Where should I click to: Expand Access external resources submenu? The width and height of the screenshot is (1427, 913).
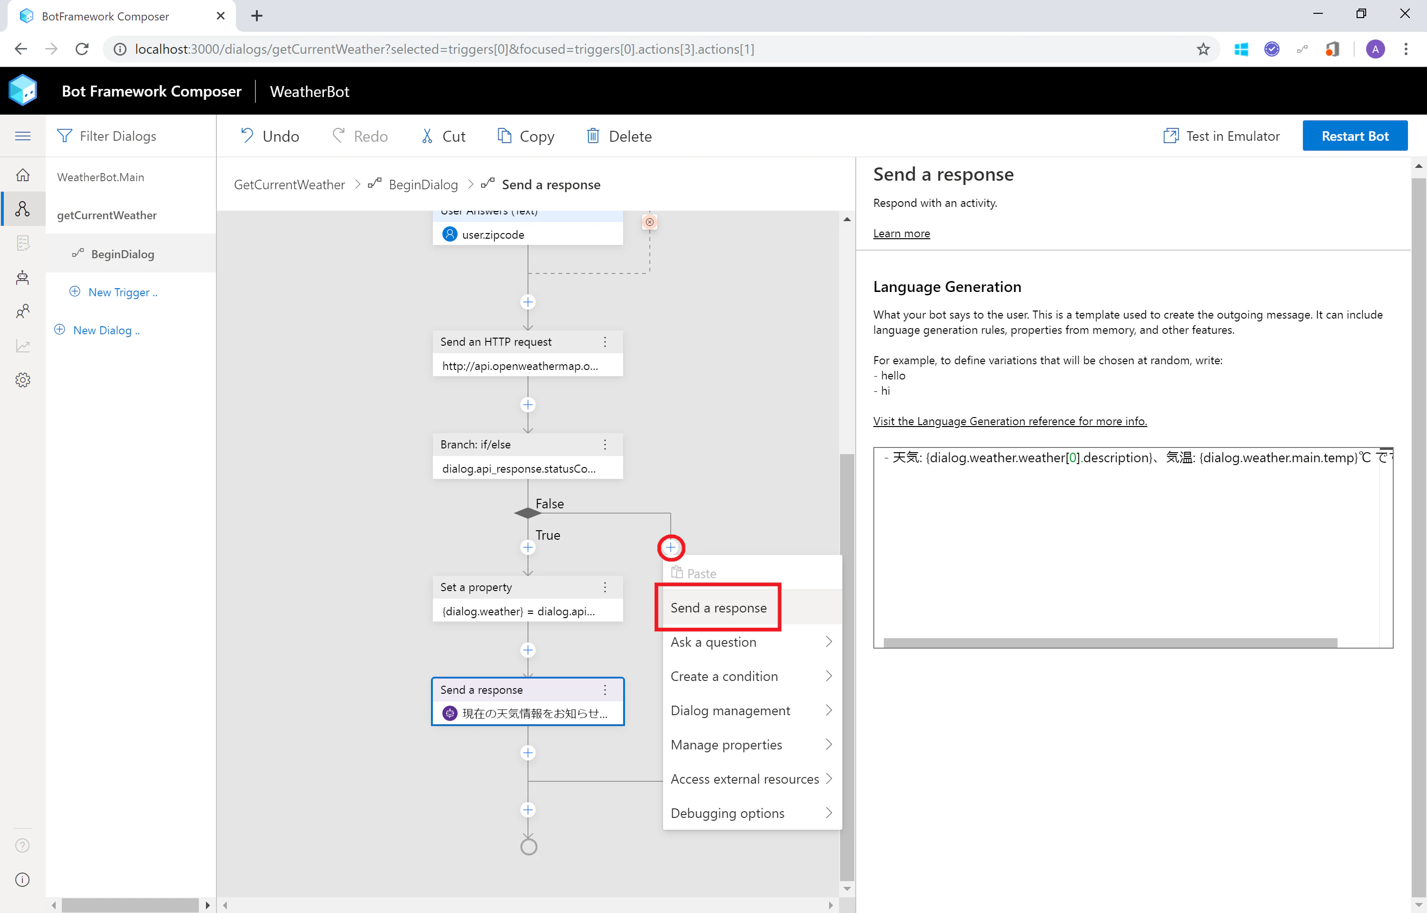(752, 779)
